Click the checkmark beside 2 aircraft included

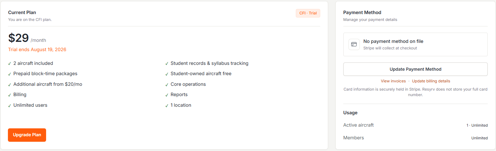(10, 63)
